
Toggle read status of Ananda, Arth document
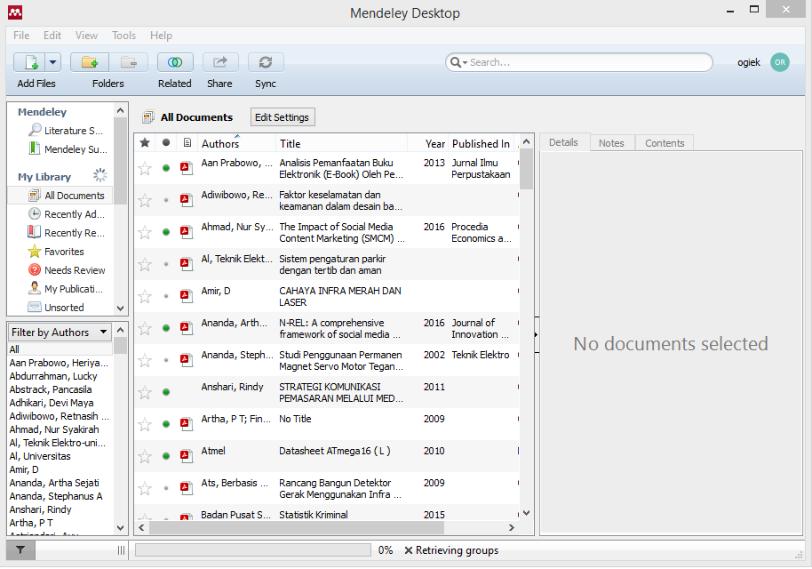click(166, 329)
